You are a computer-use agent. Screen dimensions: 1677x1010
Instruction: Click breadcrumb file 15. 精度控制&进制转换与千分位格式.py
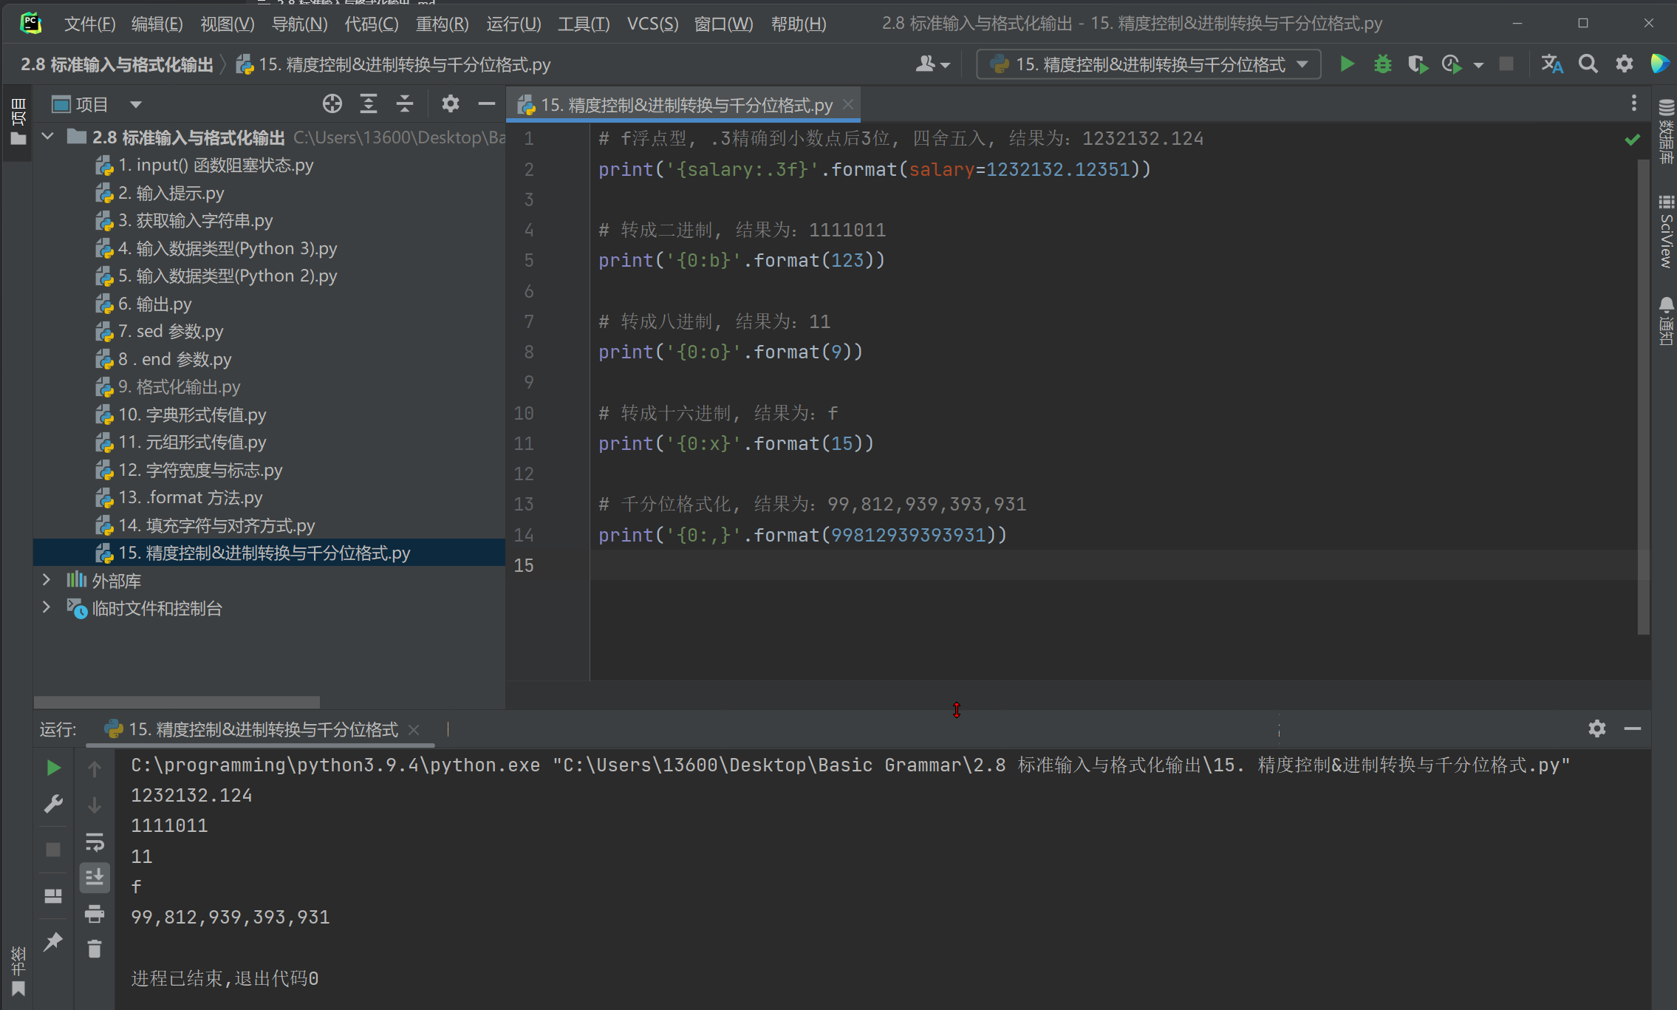tap(394, 65)
